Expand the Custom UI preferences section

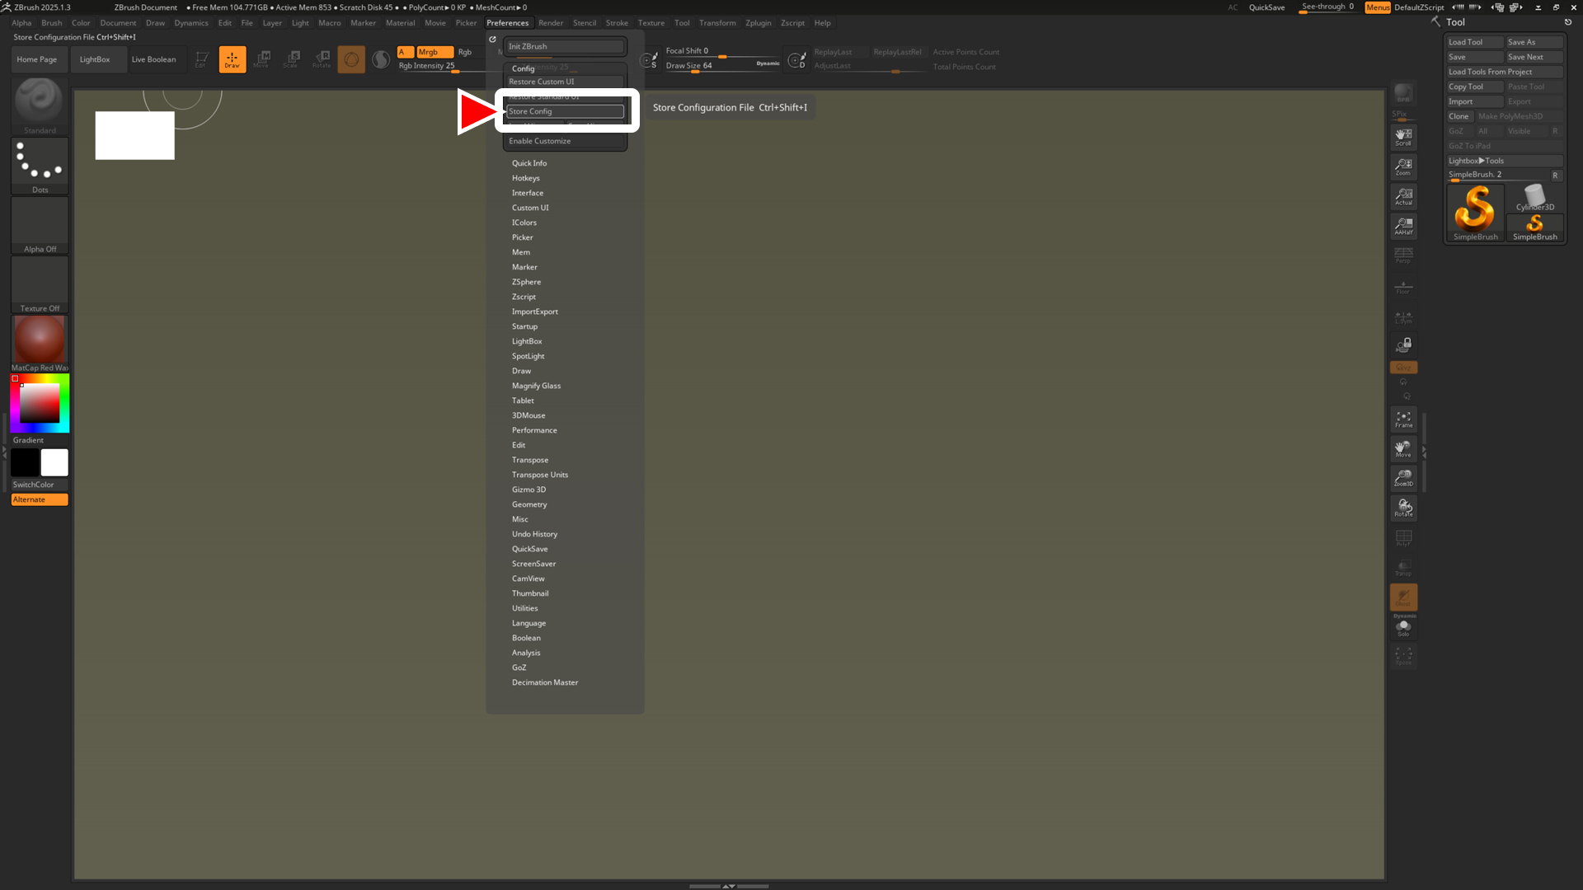[x=530, y=208]
